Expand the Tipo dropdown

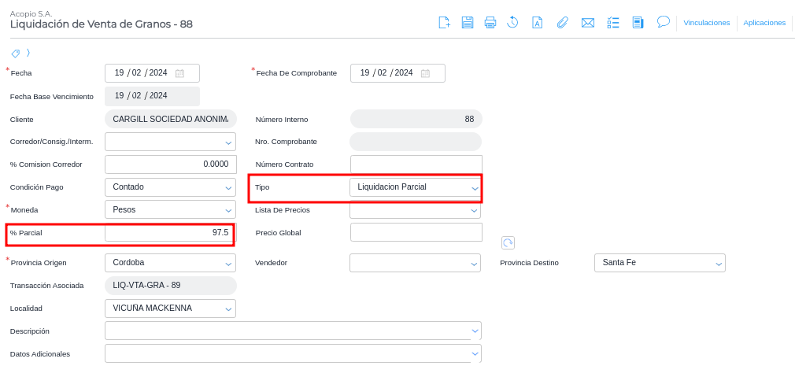click(x=475, y=188)
